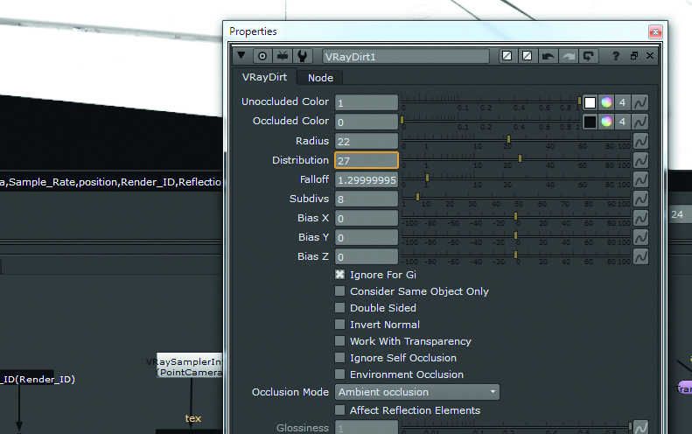Open the Radius animation curve menu
The width and height of the screenshot is (692, 434).
pyautogui.click(x=640, y=141)
